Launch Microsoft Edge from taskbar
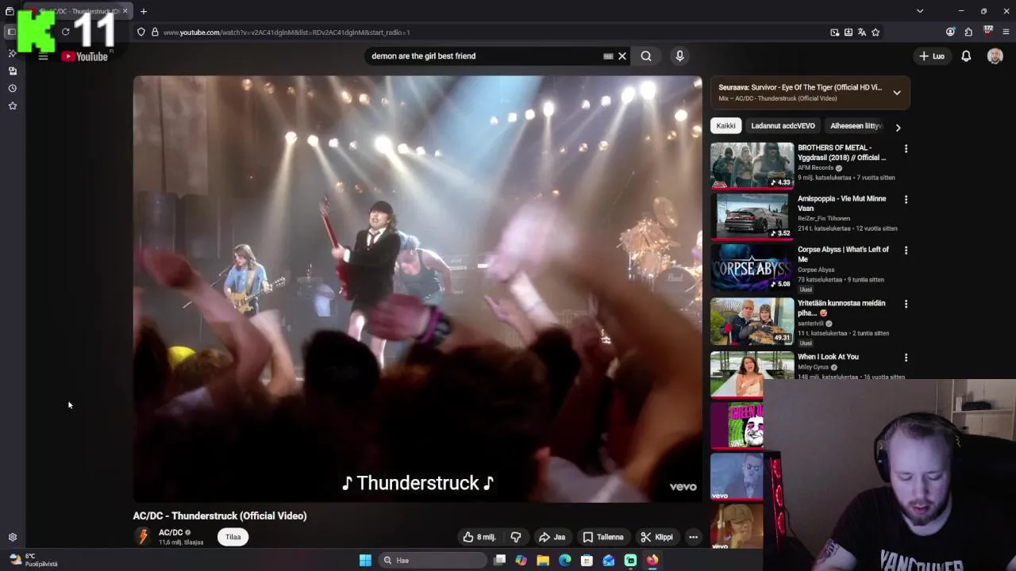Screen dimensions: 1016x571 tap(565, 560)
